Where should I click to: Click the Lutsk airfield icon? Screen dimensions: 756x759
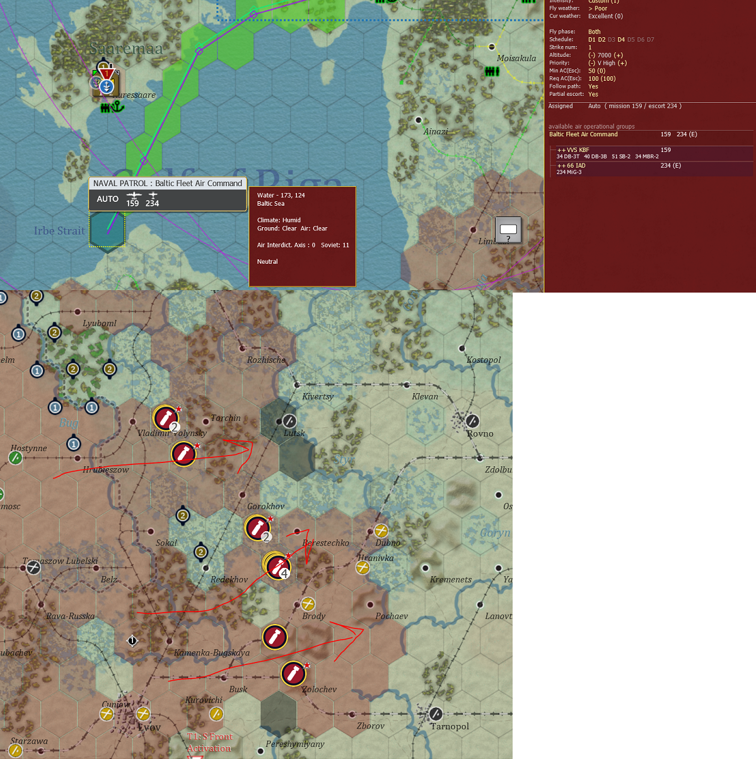coord(289,420)
